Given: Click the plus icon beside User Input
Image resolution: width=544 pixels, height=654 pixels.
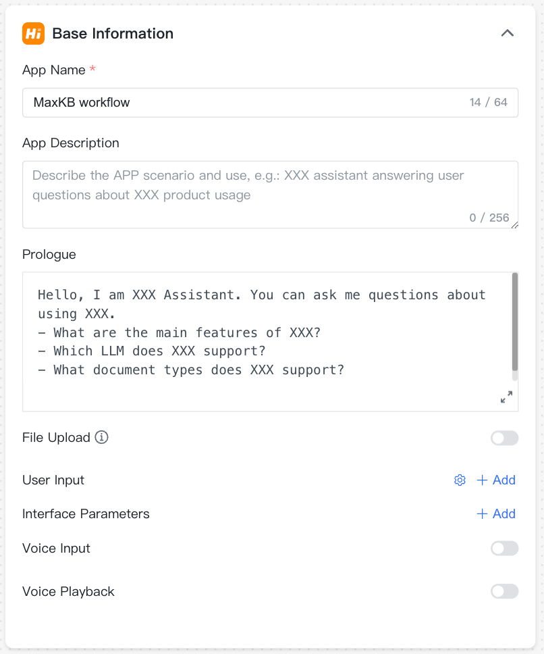Looking at the screenshot, I should (482, 480).
